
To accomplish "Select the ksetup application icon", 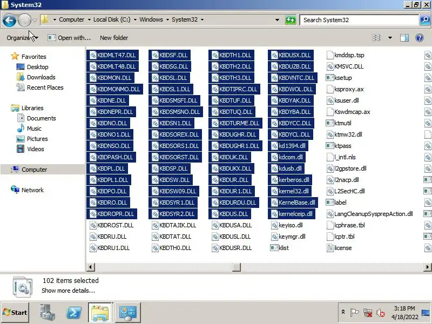I will pos(330,78).
